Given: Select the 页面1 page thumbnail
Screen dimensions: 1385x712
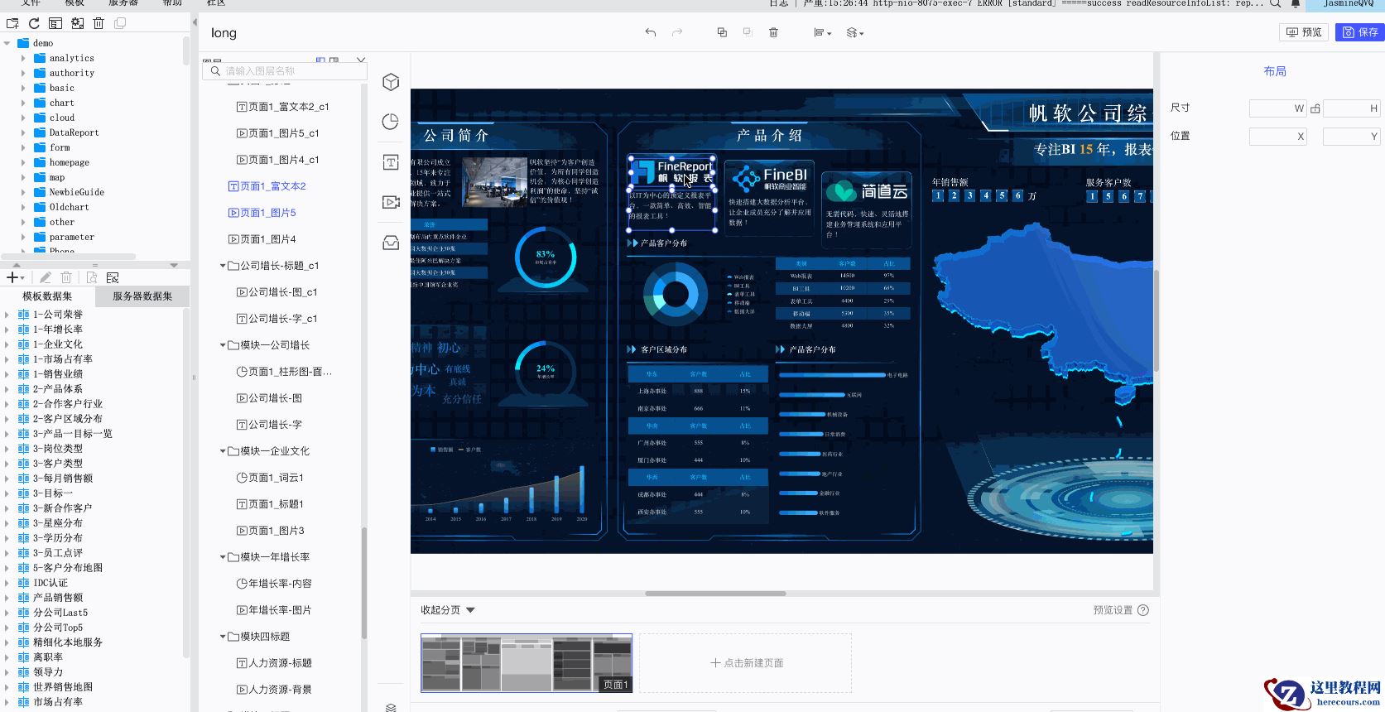Looking at the screenshot, I should (527, 663).
